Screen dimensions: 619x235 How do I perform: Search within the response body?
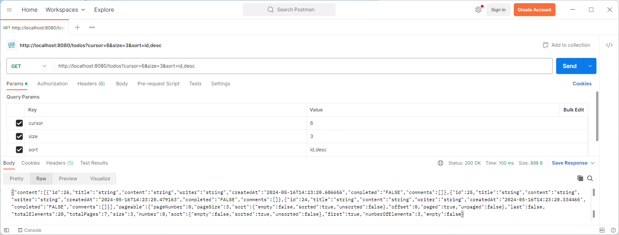click(590, 178)
